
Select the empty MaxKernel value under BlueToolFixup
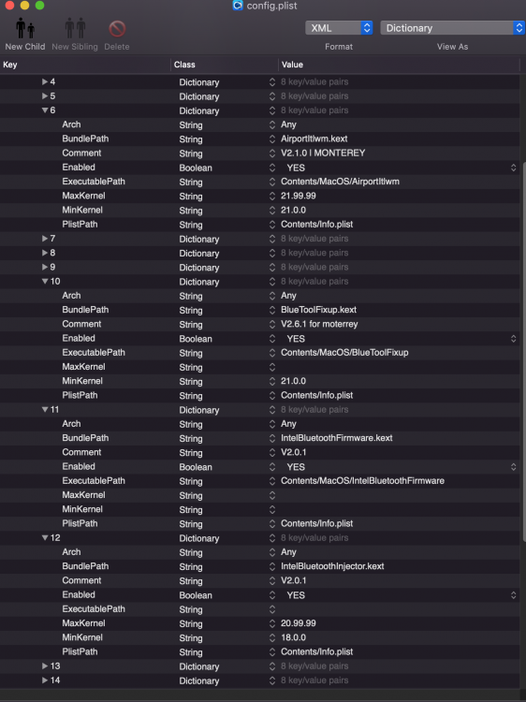(x=399, y=367)
